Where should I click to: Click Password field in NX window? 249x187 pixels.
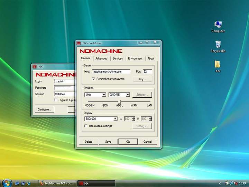tap(64, 88)
